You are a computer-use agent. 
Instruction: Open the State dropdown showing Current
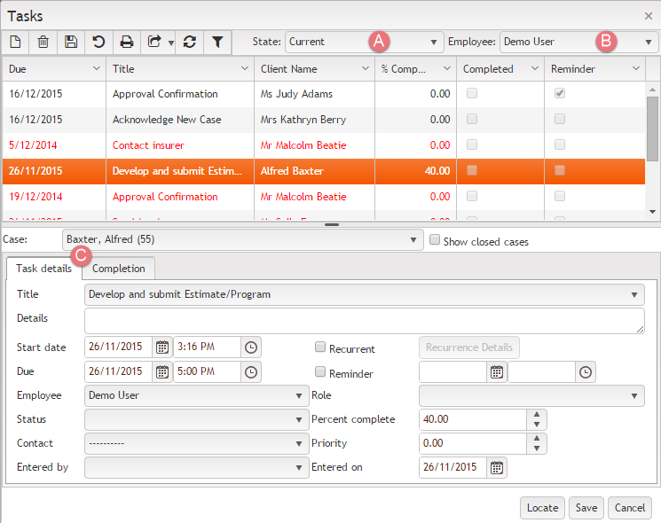tap(364, 42)
